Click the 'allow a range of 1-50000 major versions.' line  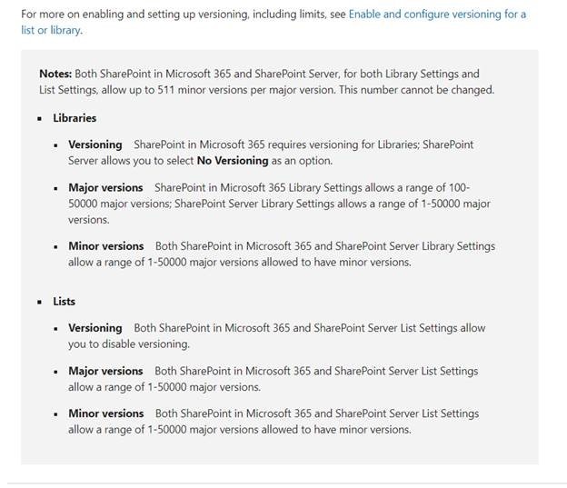click(x=164, y=387)
